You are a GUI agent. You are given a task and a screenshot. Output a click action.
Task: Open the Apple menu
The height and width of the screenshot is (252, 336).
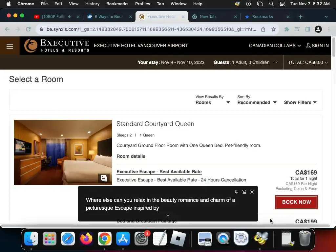tap(9, 4)
